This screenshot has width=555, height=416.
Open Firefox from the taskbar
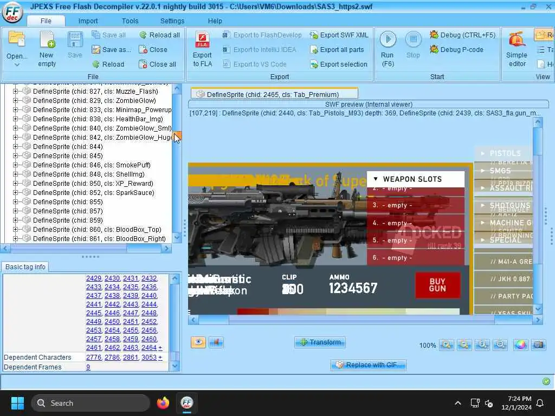pos(163,403)
